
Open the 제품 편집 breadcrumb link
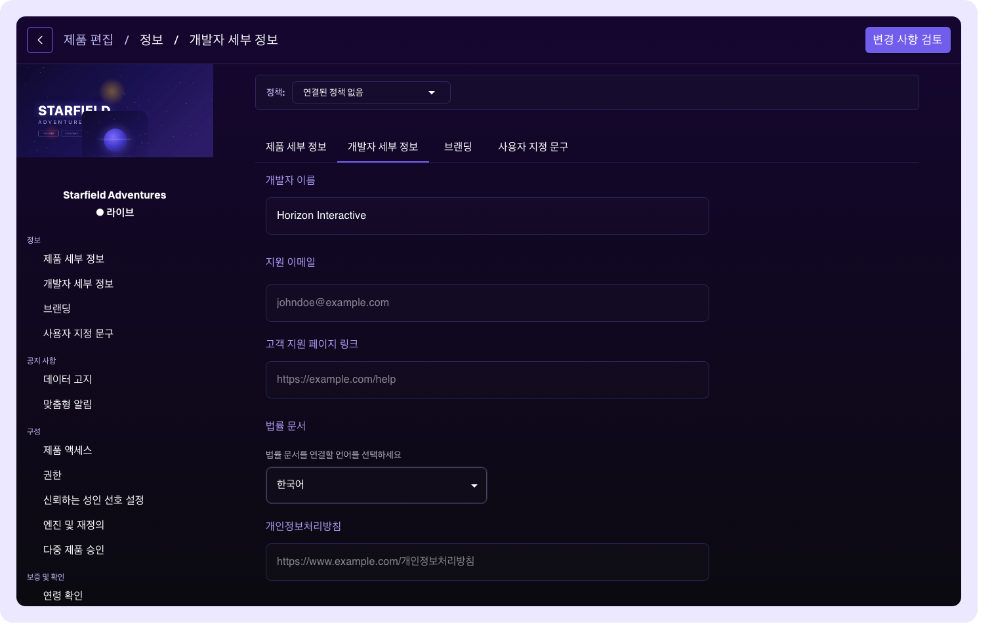point(89,40)
